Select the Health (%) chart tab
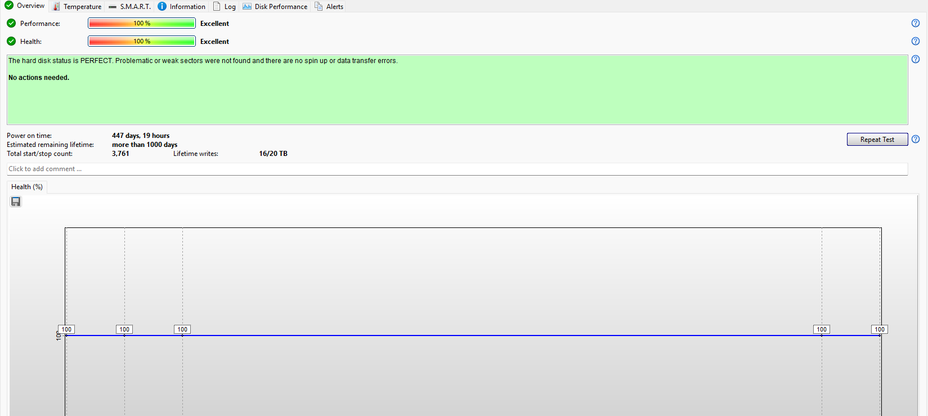Screen dimensions: 928x416 pyautogui.click(x=26, y=187)
